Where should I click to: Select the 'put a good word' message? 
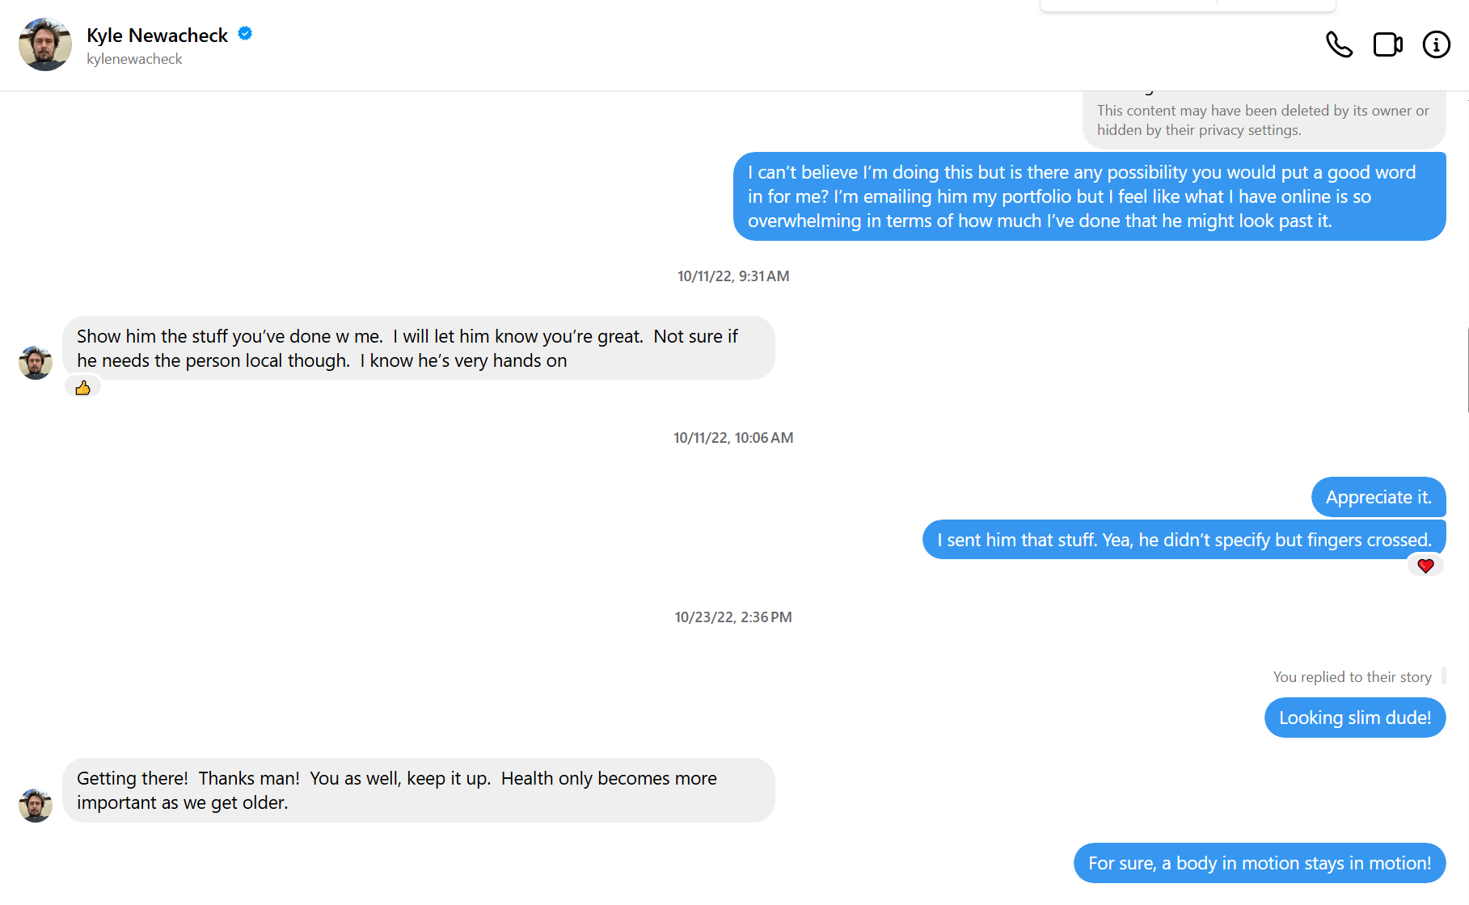1088,196
